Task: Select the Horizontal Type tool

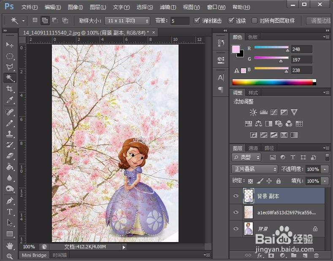Action: pos(10,211)
